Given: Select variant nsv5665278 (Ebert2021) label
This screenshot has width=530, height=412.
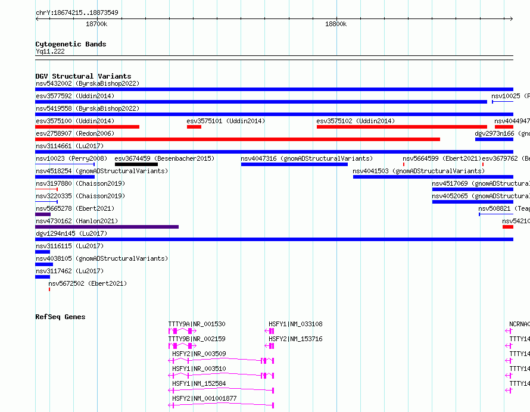Looking at the screenshot, I should pyautogui.click(x=75, y=208).
